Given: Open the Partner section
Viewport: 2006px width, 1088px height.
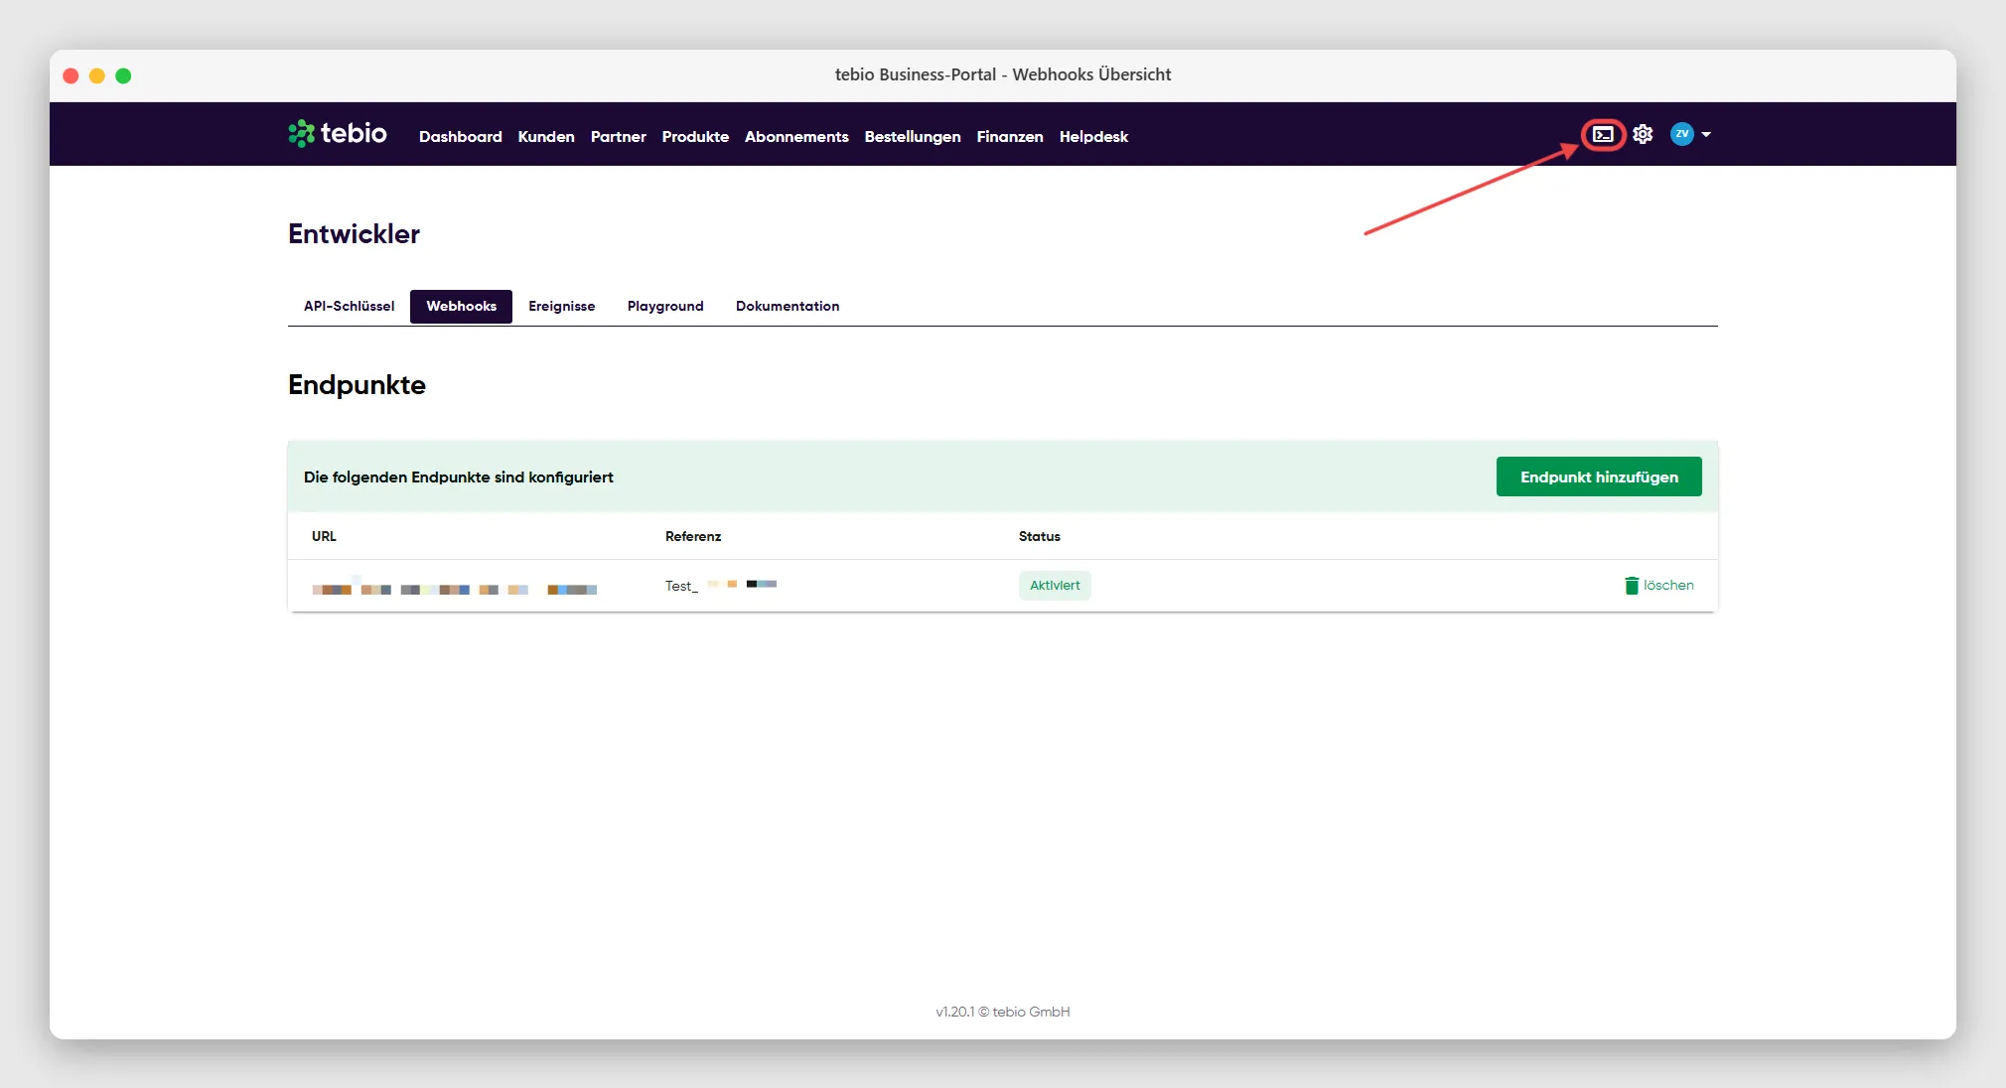Looking at the screenshot, I should [x=619, y=137].
